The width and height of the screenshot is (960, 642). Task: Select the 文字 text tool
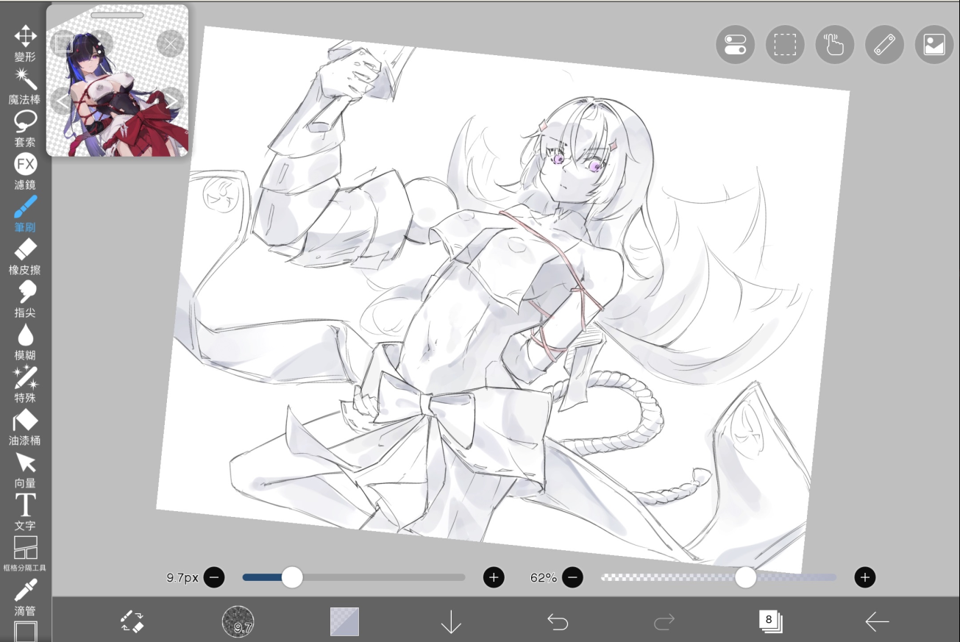[x=25, y=513]
